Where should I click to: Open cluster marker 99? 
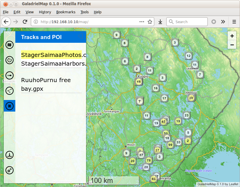click(x=170, y=145)
